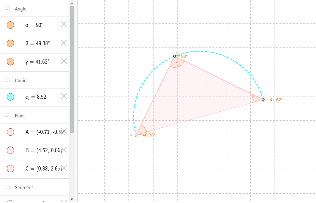Delete the point A entry
The height and width of the screenshot is (203, 316).
click(x=64, y=131)
